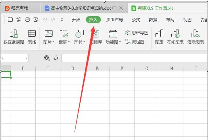Select the 插入 ribbon tab
Viewport: 208px width, 140px height.
click(93, 20)
